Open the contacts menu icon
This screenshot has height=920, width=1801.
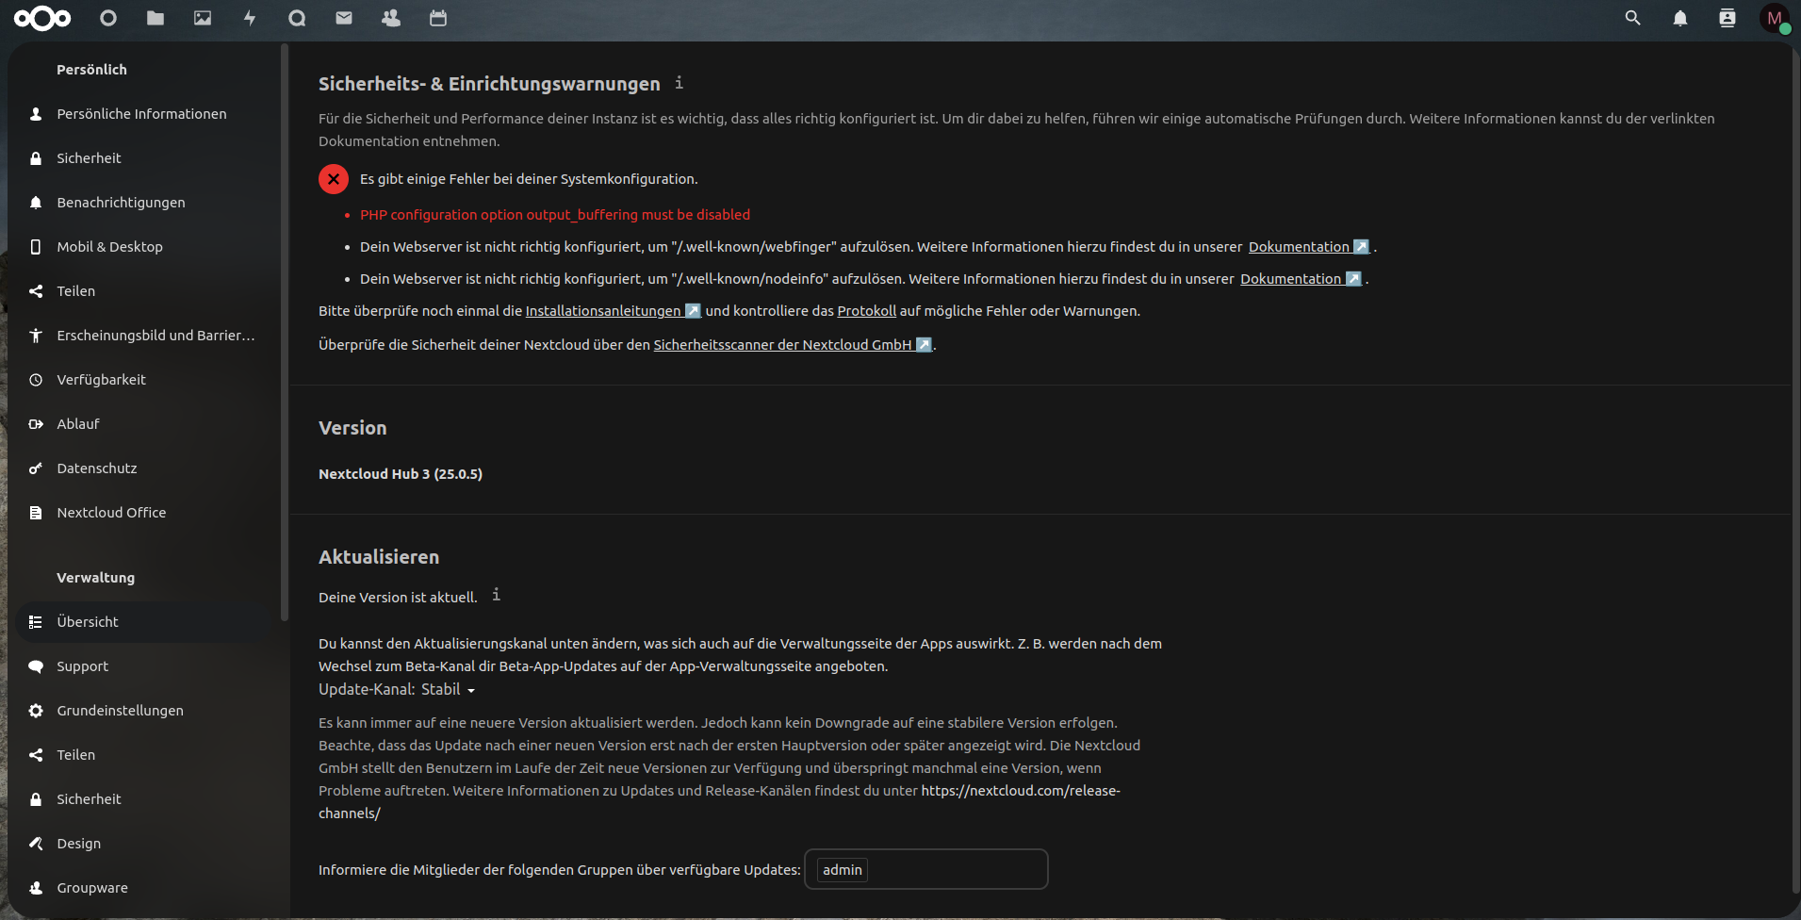pyautogui.click(x=1727, y=18)
